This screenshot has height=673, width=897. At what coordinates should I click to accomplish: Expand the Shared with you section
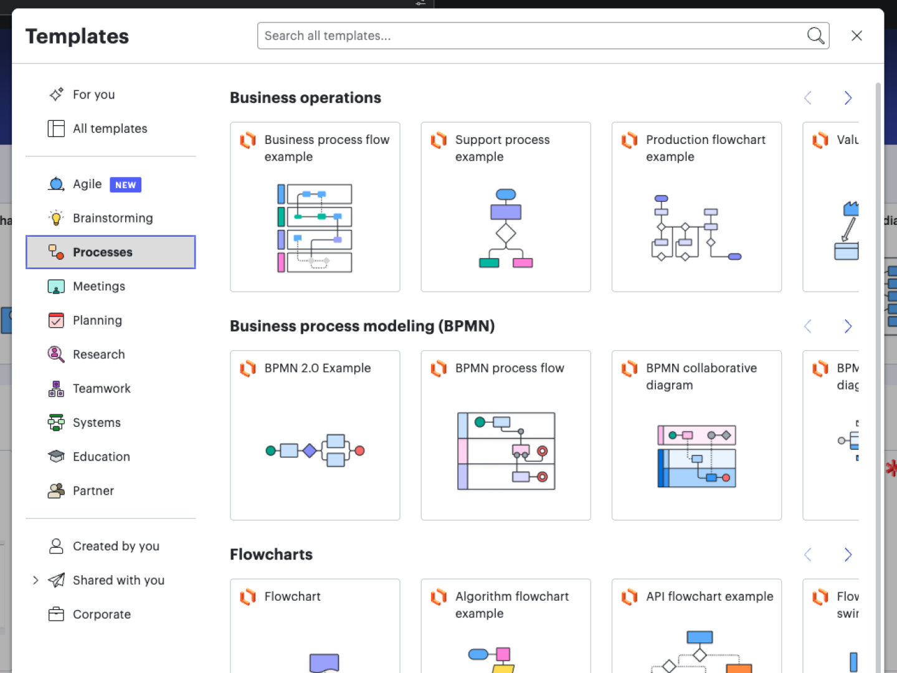[x=36, y=580]
